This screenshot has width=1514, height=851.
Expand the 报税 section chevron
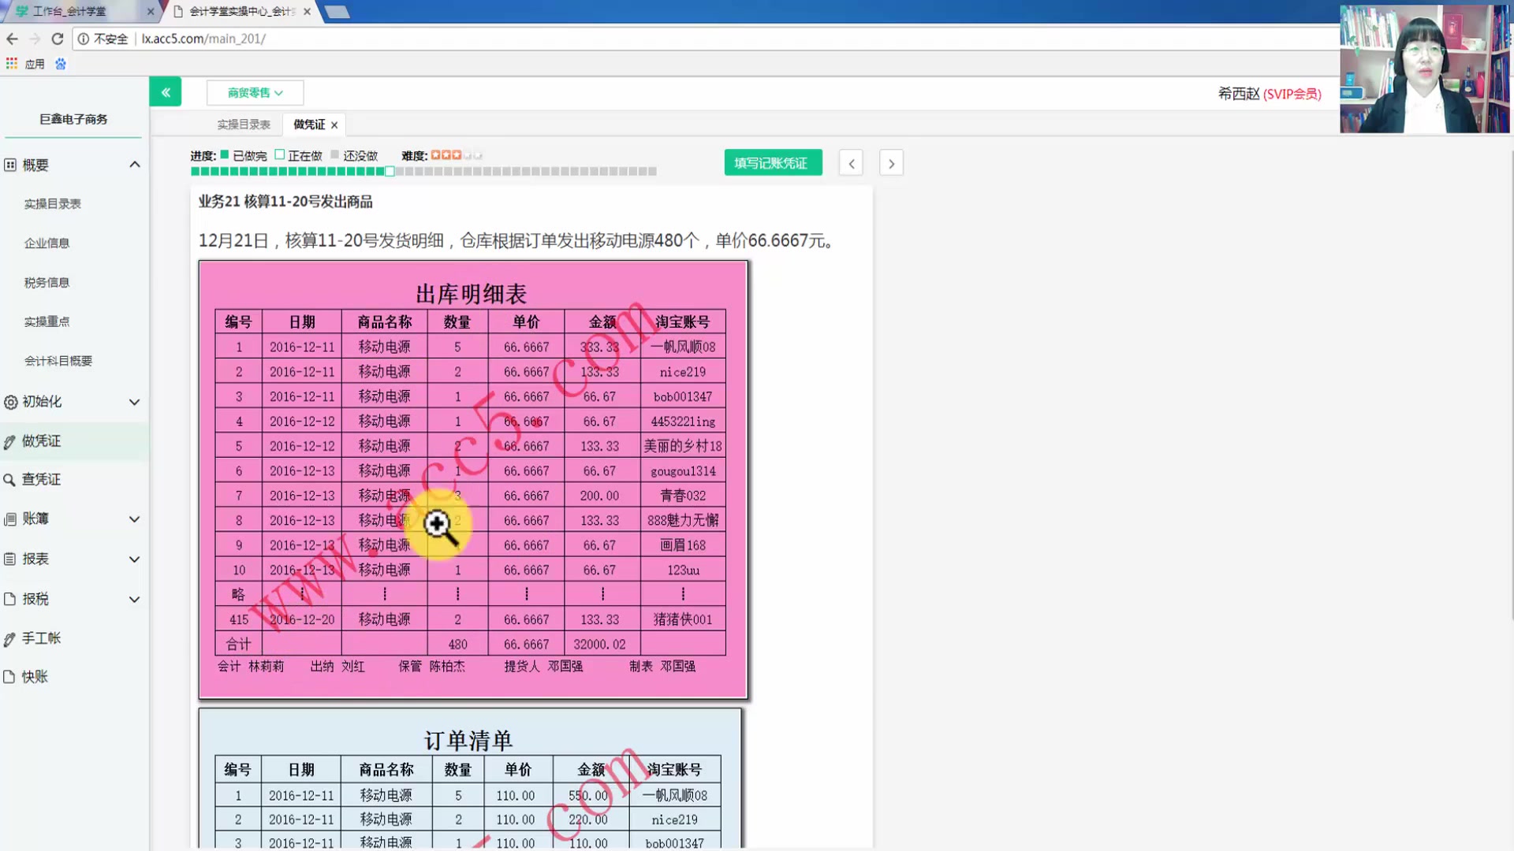coord(135,599)
